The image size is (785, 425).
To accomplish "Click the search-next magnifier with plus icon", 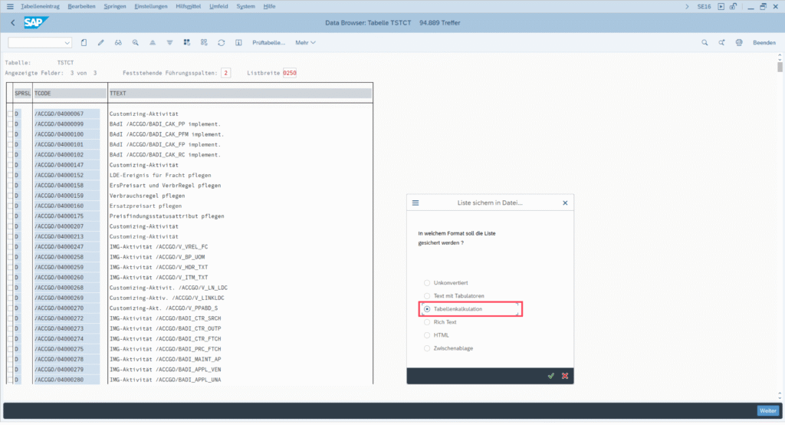I will coord(722,43).
